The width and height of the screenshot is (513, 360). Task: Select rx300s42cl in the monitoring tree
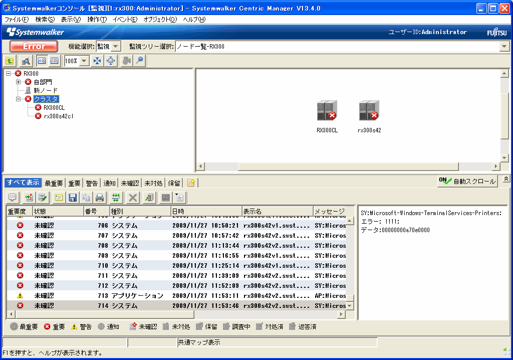[59, 116]
